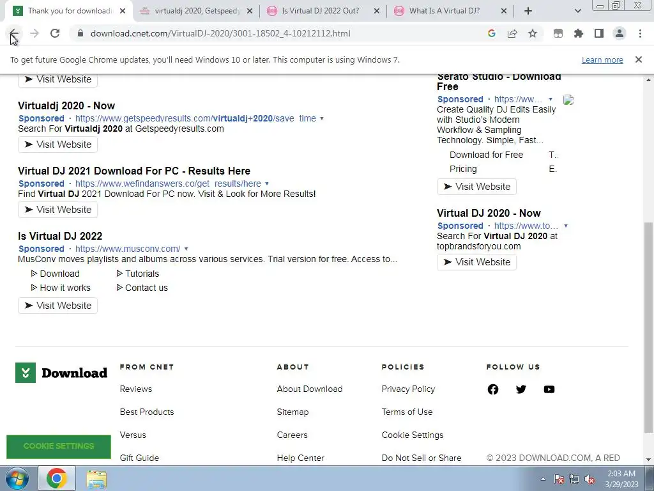Expand the Serato Studio ad dropdown arrow
Screen dimensions: 654x491
551,99
